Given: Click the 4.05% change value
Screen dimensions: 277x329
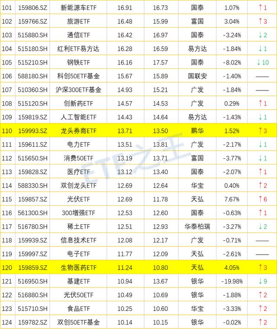Looking at the screenshot, I should click(x=232, y=268).
